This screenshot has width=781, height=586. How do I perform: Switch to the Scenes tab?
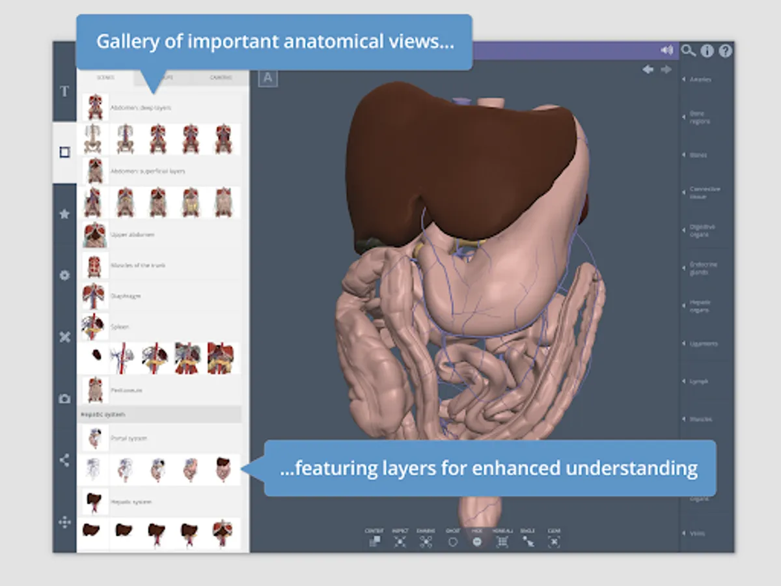pyautogui.click(x=105, y=77)
